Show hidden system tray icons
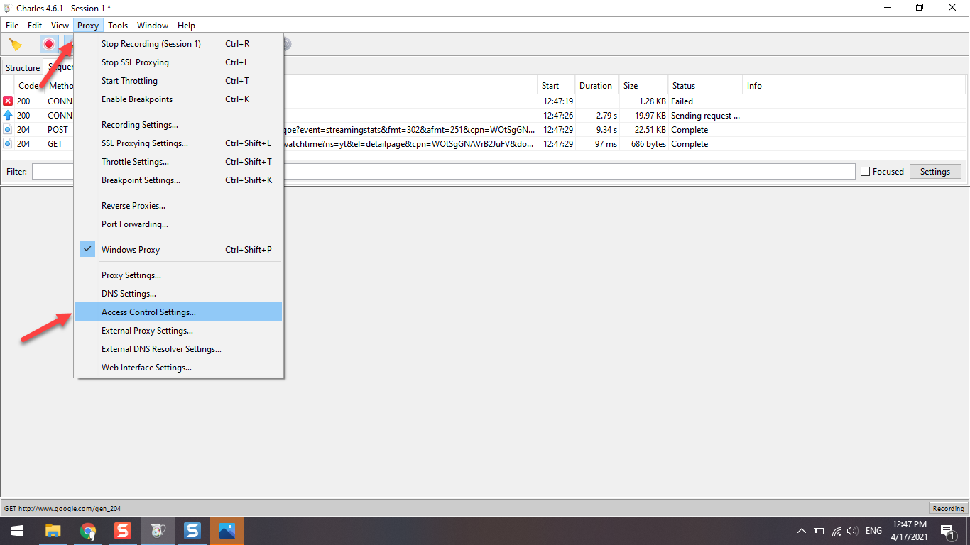Image resolution: width=970 pixels, height=545 pixels. (802, 531)
